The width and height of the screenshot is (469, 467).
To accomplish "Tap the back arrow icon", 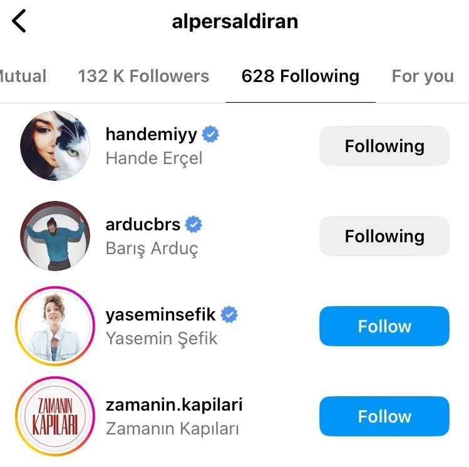I will 19,21.
